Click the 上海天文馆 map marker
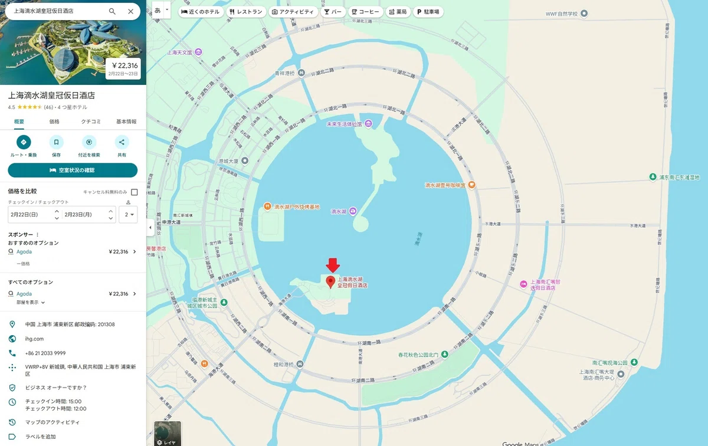This screenshot has height=446, width=708. [199, 53]
